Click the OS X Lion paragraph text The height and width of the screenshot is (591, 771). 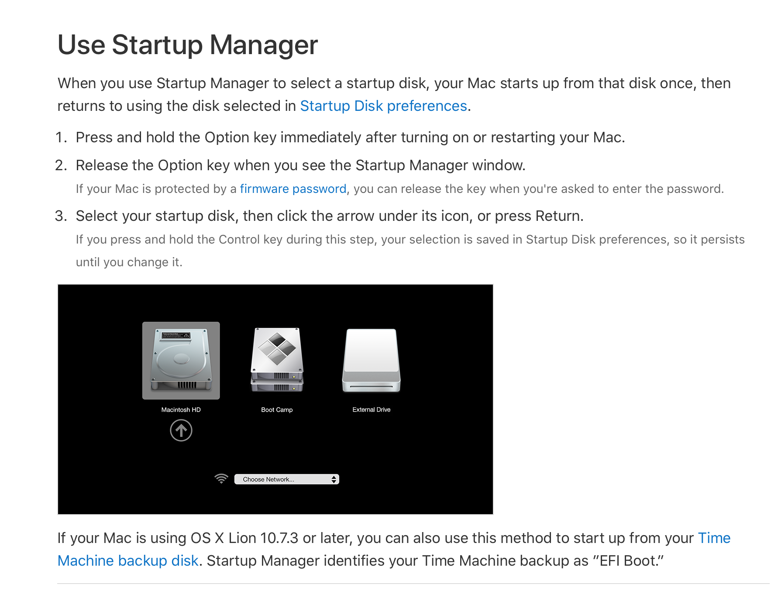375,538
